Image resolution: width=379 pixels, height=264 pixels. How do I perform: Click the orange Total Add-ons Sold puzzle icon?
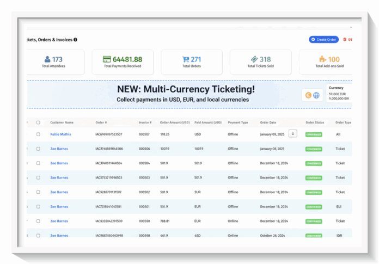tap(323, 59)
